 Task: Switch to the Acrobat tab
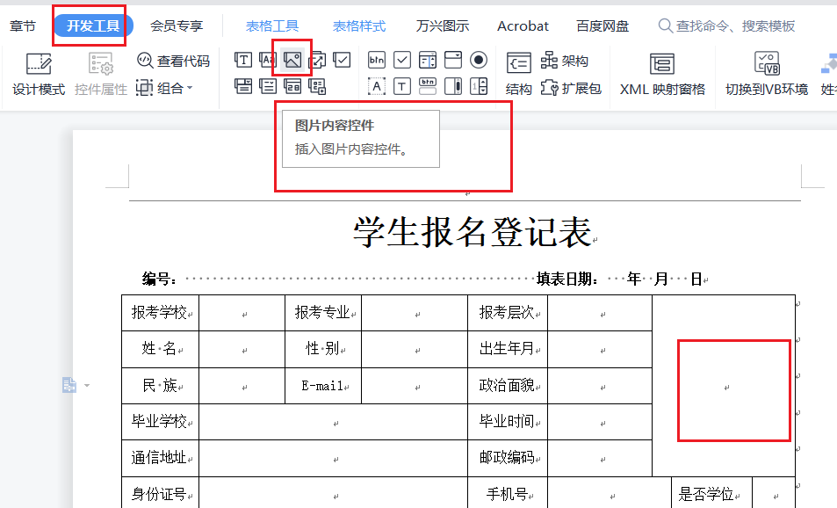click(x=523, y=26)
